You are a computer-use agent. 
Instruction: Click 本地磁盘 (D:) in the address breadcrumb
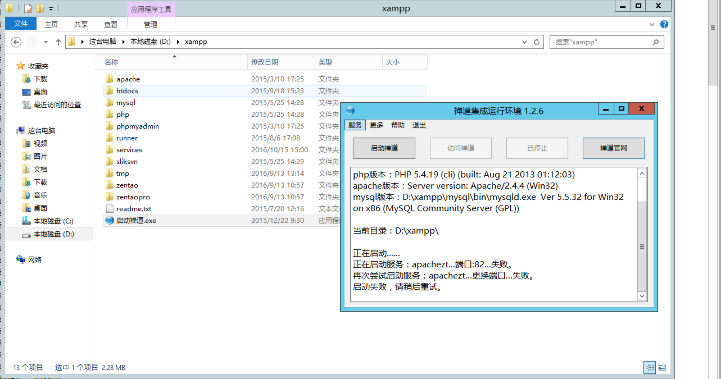150,42
